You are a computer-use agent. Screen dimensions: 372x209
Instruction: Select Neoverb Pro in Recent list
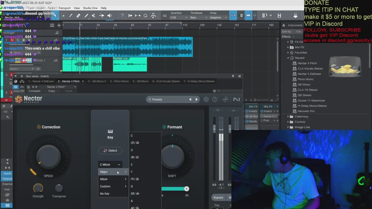tap(306, 111)
